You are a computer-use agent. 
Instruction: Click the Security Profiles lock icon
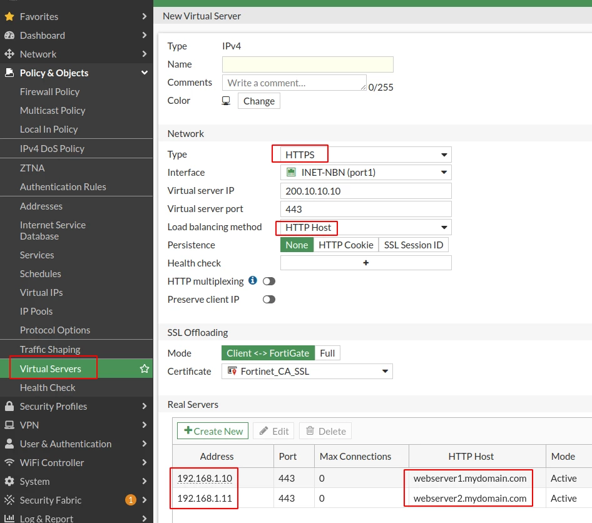(x=9, y=406)
